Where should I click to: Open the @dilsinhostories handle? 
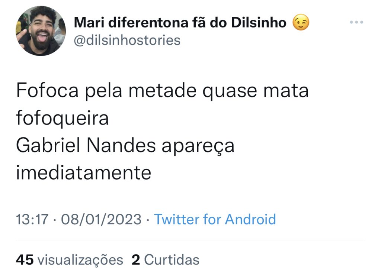point(127,40)
